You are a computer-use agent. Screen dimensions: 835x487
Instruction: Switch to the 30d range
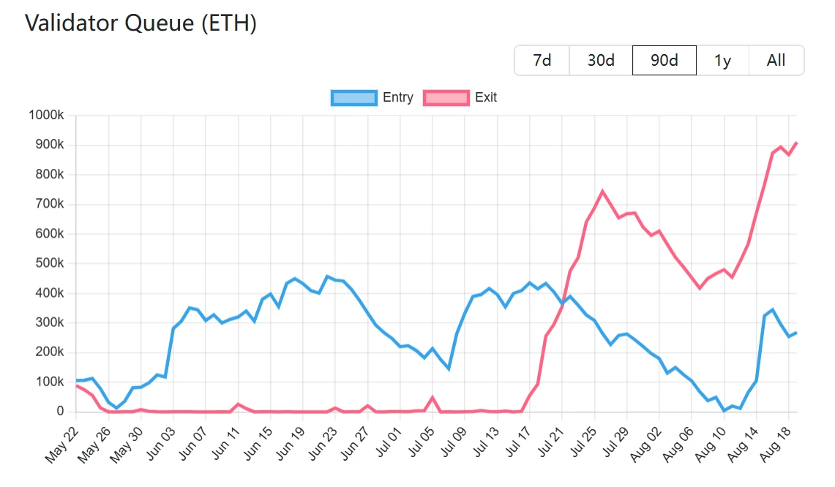coord(601,60)
